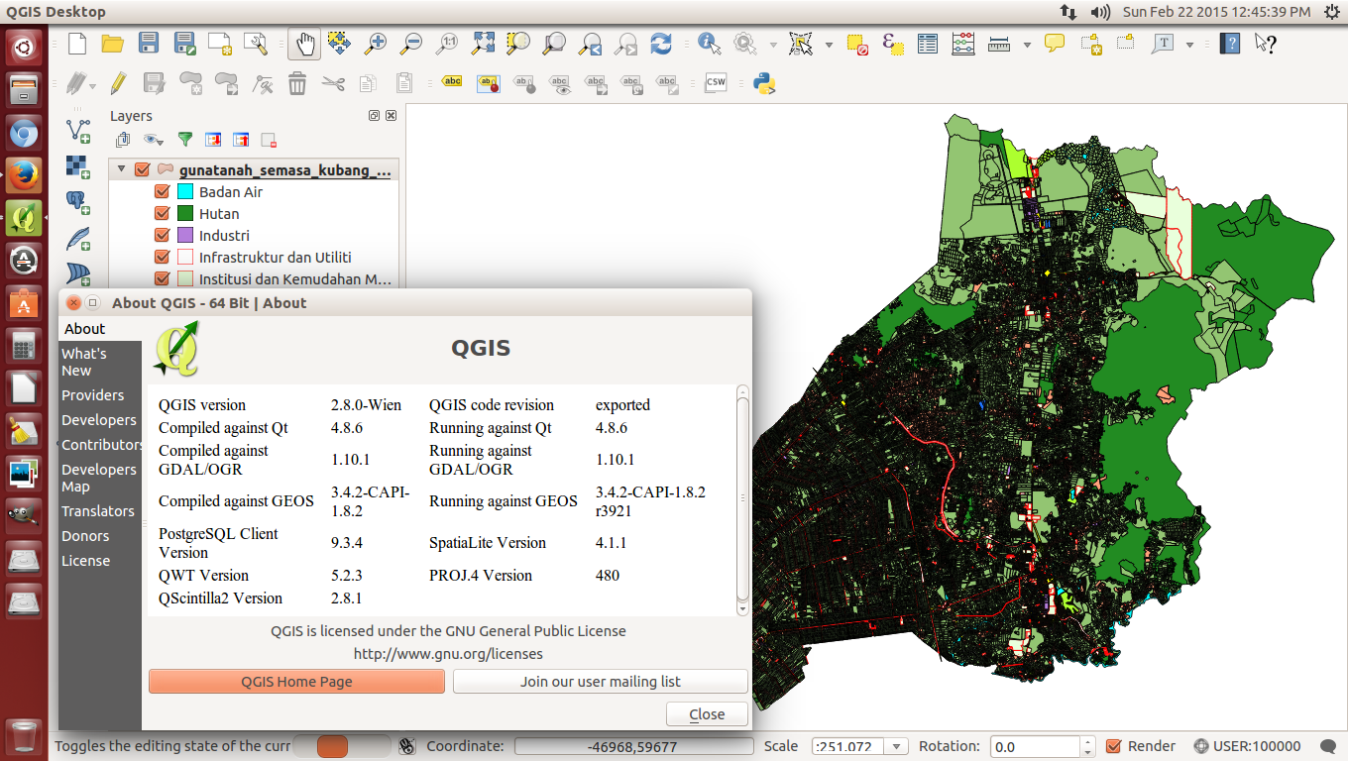
Task: Collapse the gunatanah_semasa_kubang layer tree
Action: (121, 169)
